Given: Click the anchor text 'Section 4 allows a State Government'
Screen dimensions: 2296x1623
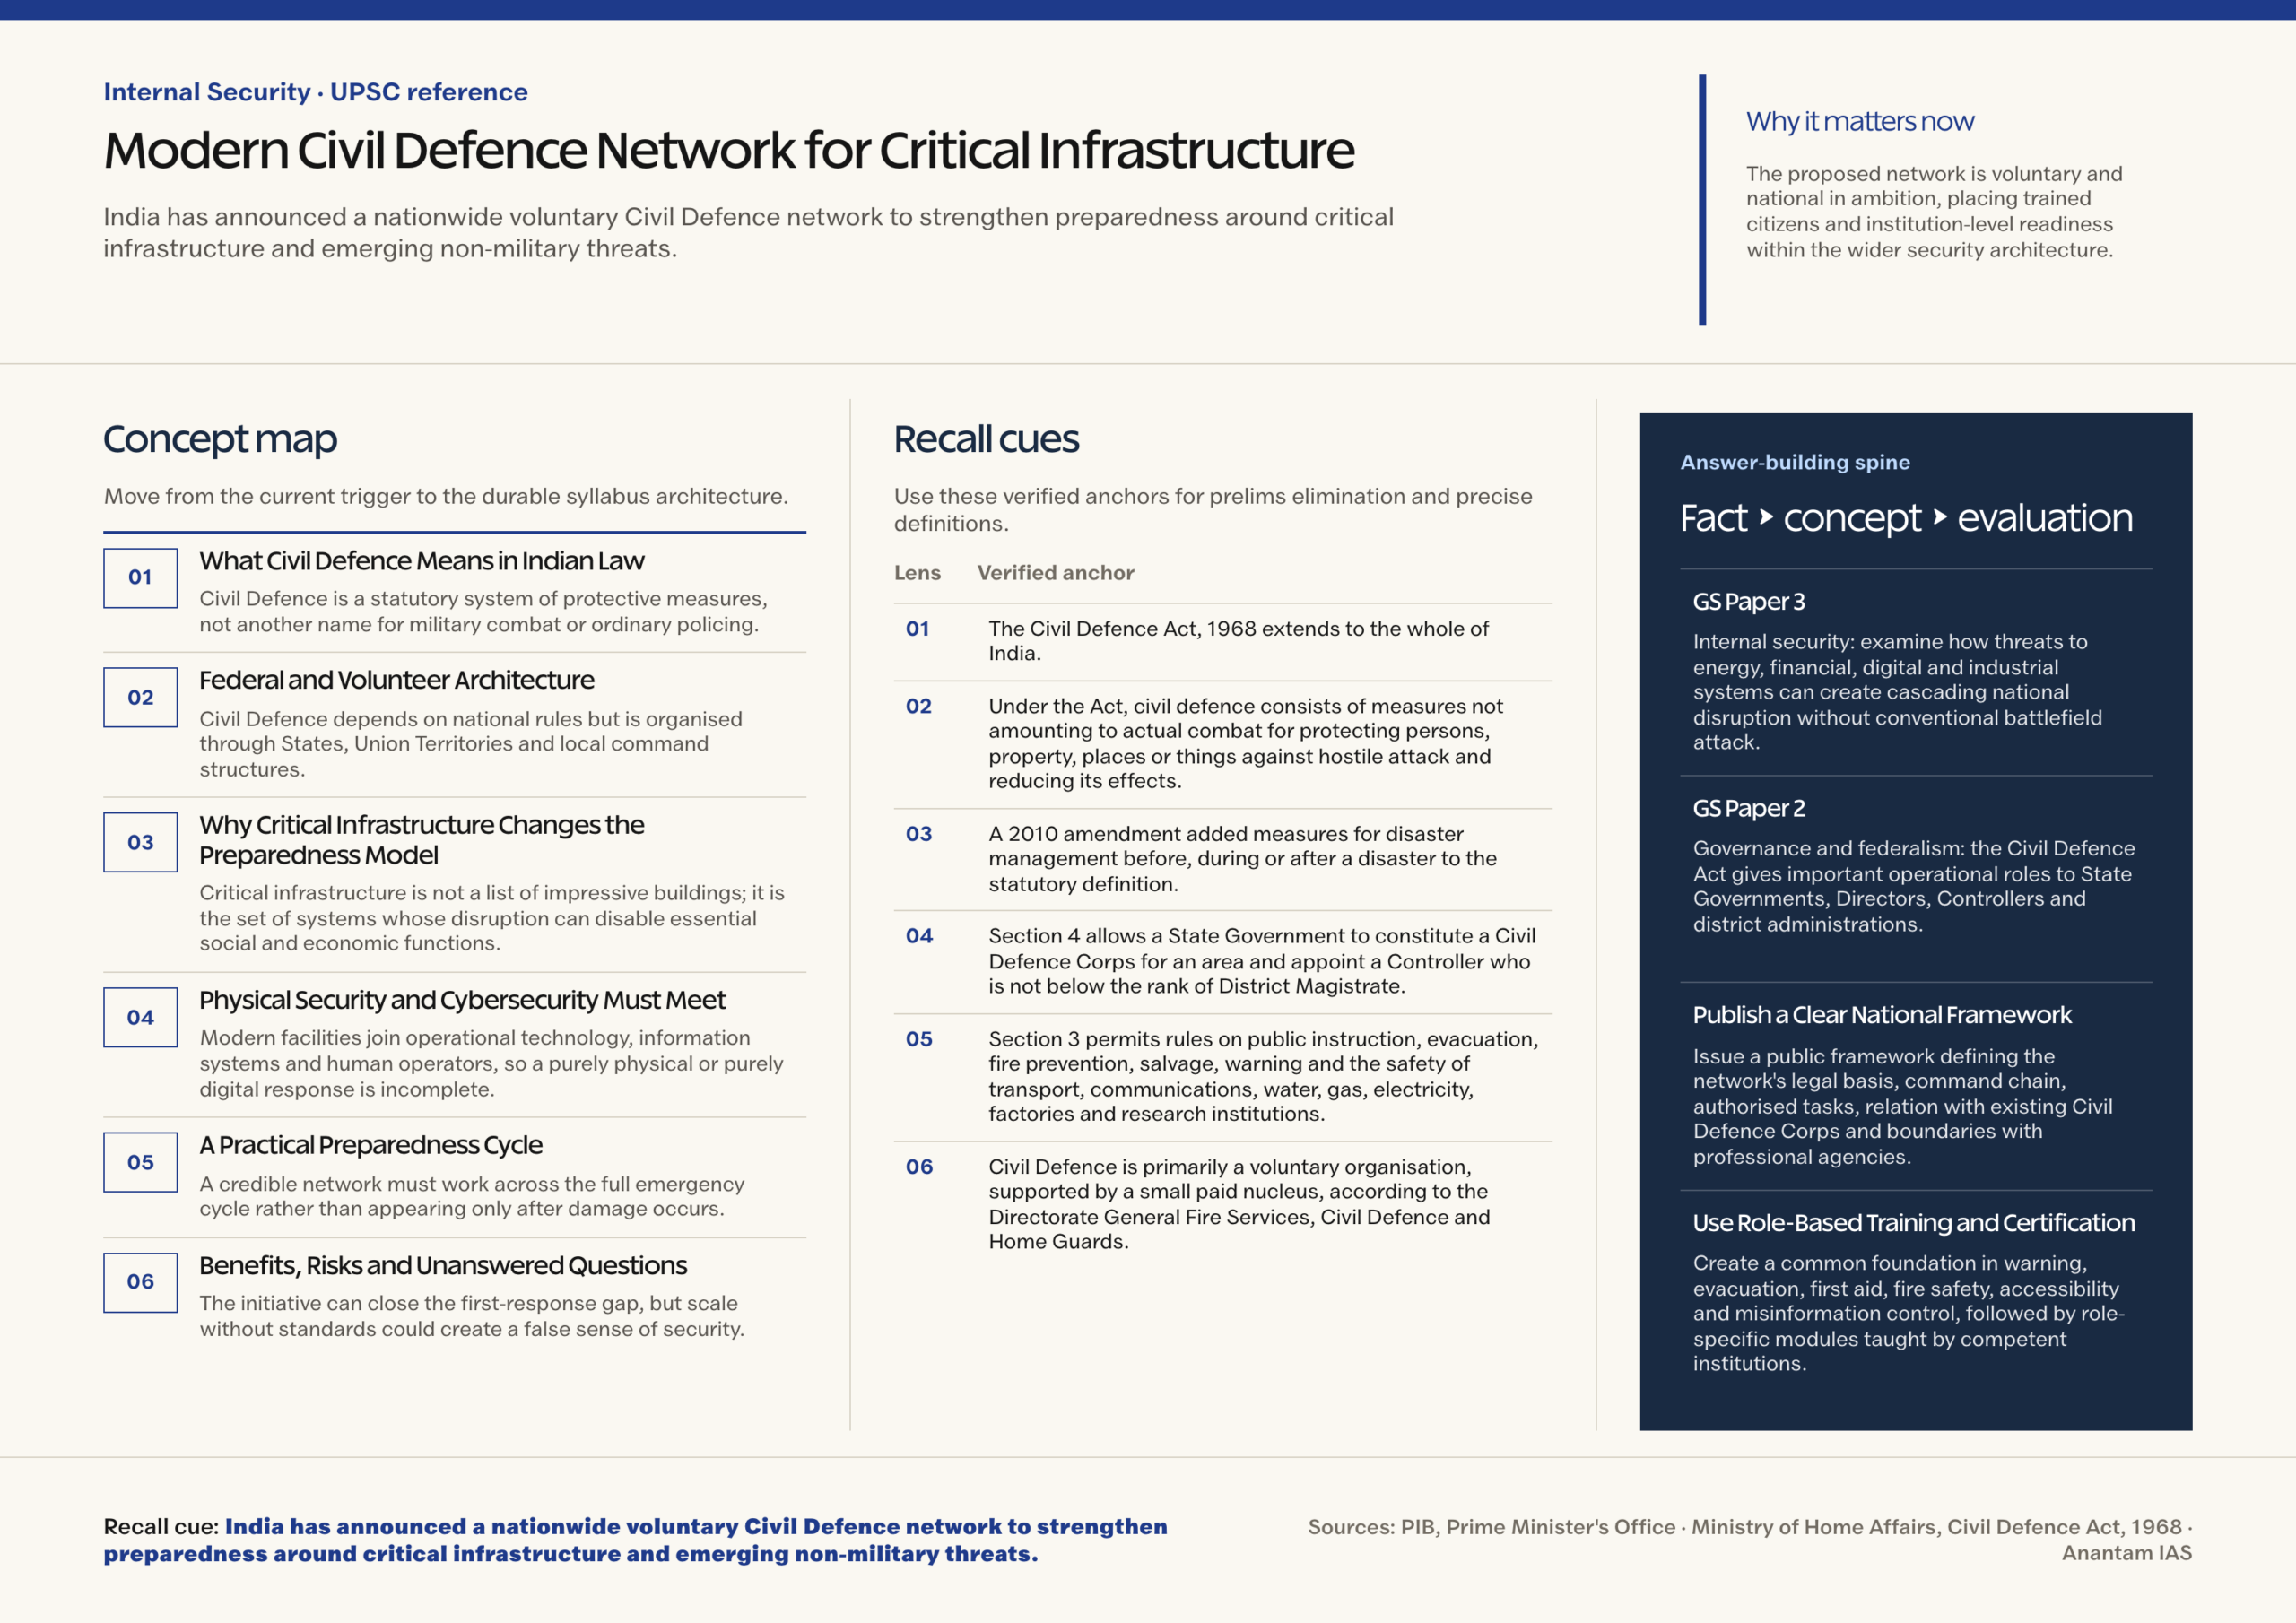Looking at the screenshot, I should [1262, 961].
